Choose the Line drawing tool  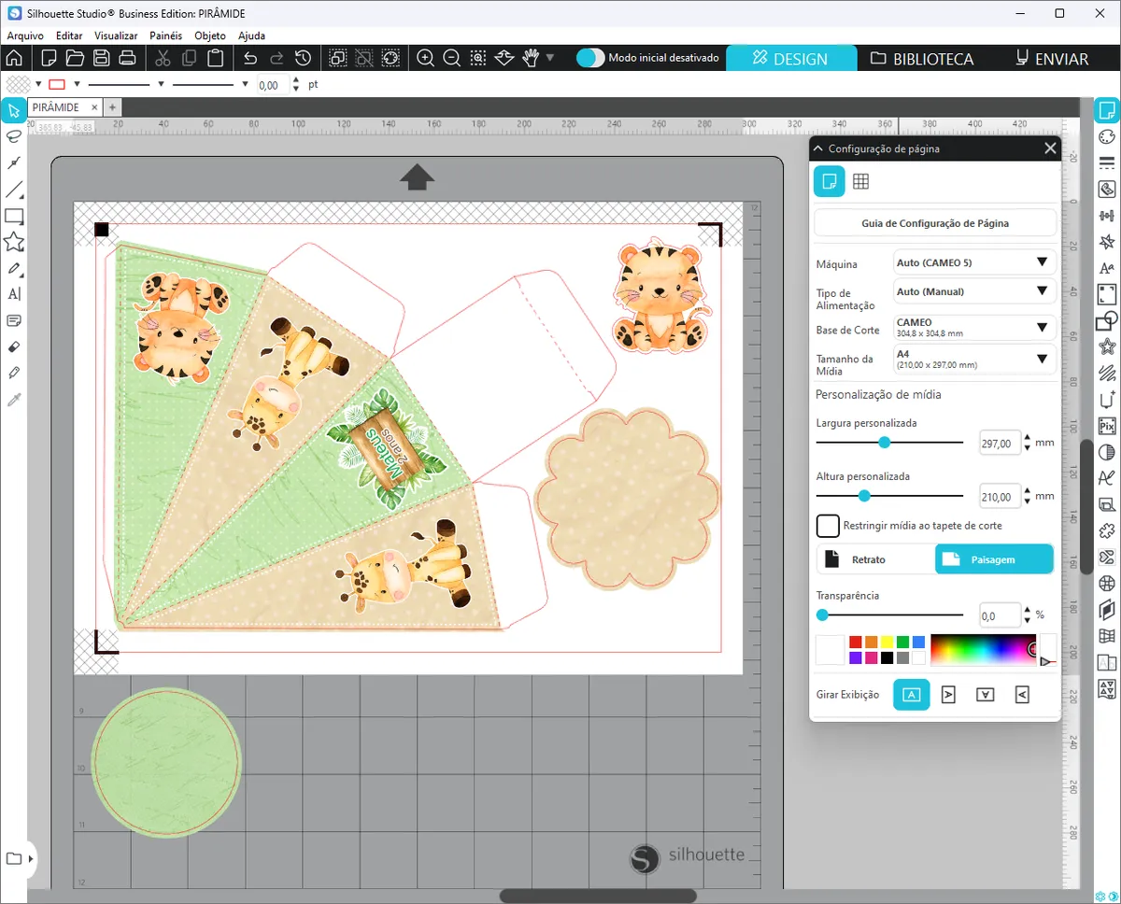coord(14,191)
